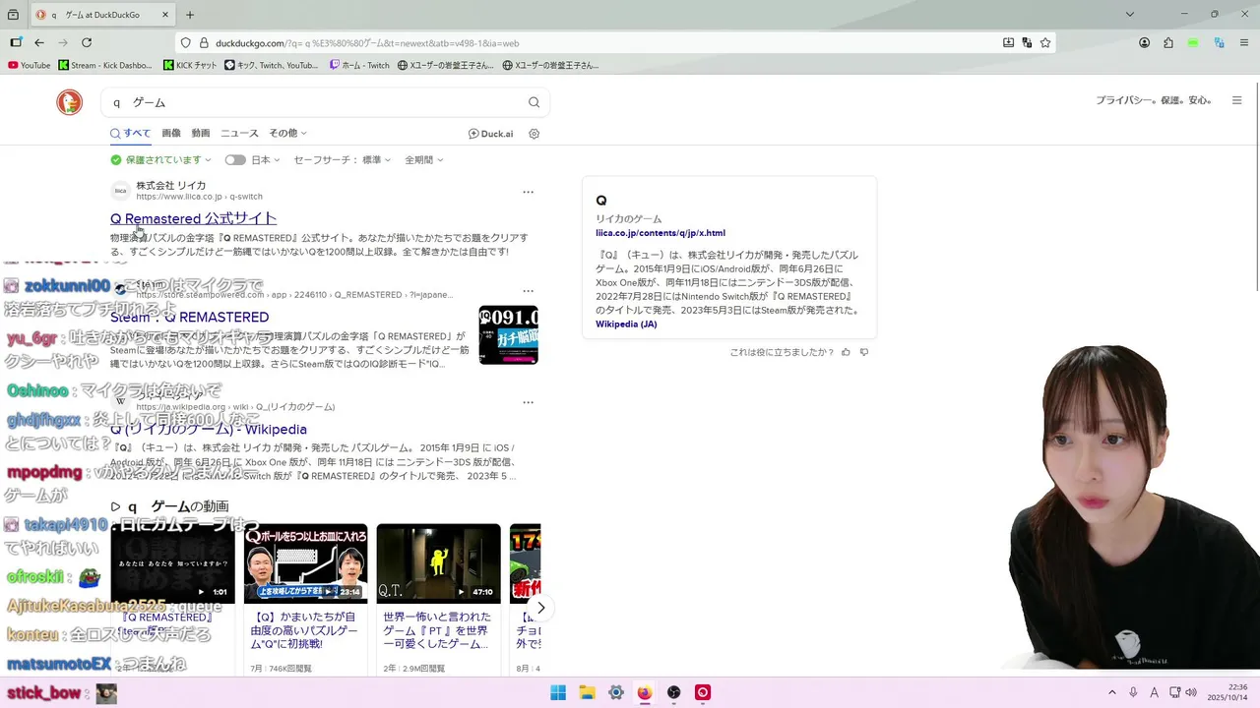The width and height of the screenshot is (1260, 708).
Task: Open the Firefox account icon
Action: point(1144,43)
